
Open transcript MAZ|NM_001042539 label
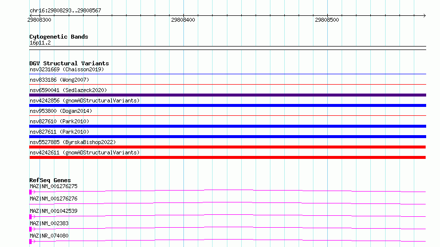[x=53, y=211]
